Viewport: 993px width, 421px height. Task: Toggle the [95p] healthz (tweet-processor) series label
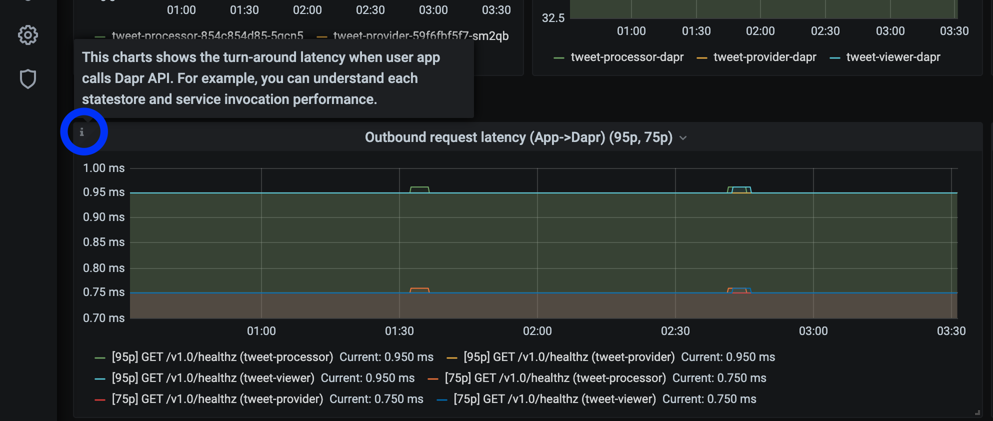click(x=222, y=357)
